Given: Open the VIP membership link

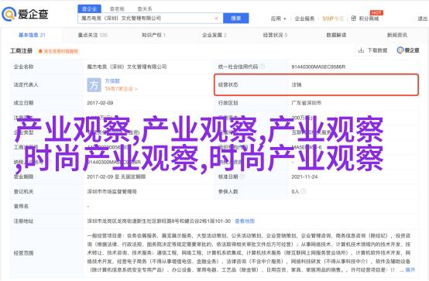Looking at the screenshot, I should coord(333,19).
